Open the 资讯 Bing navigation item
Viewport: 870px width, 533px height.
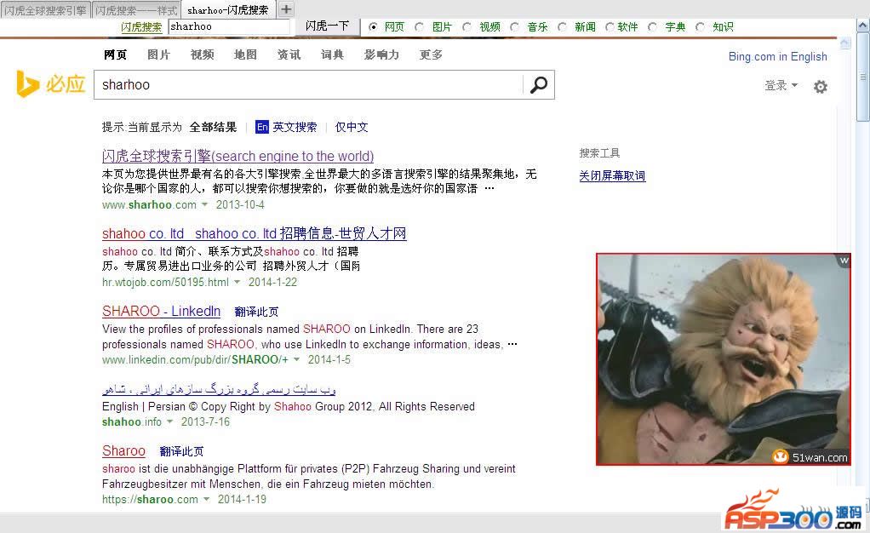(289, 54)
